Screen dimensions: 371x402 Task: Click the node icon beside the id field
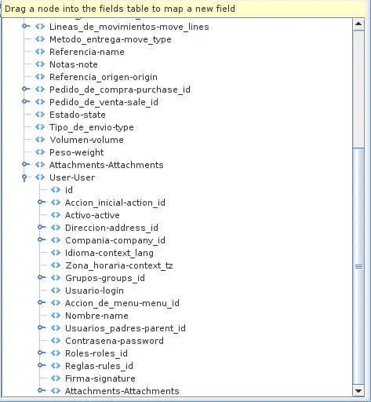click(56, 190)
